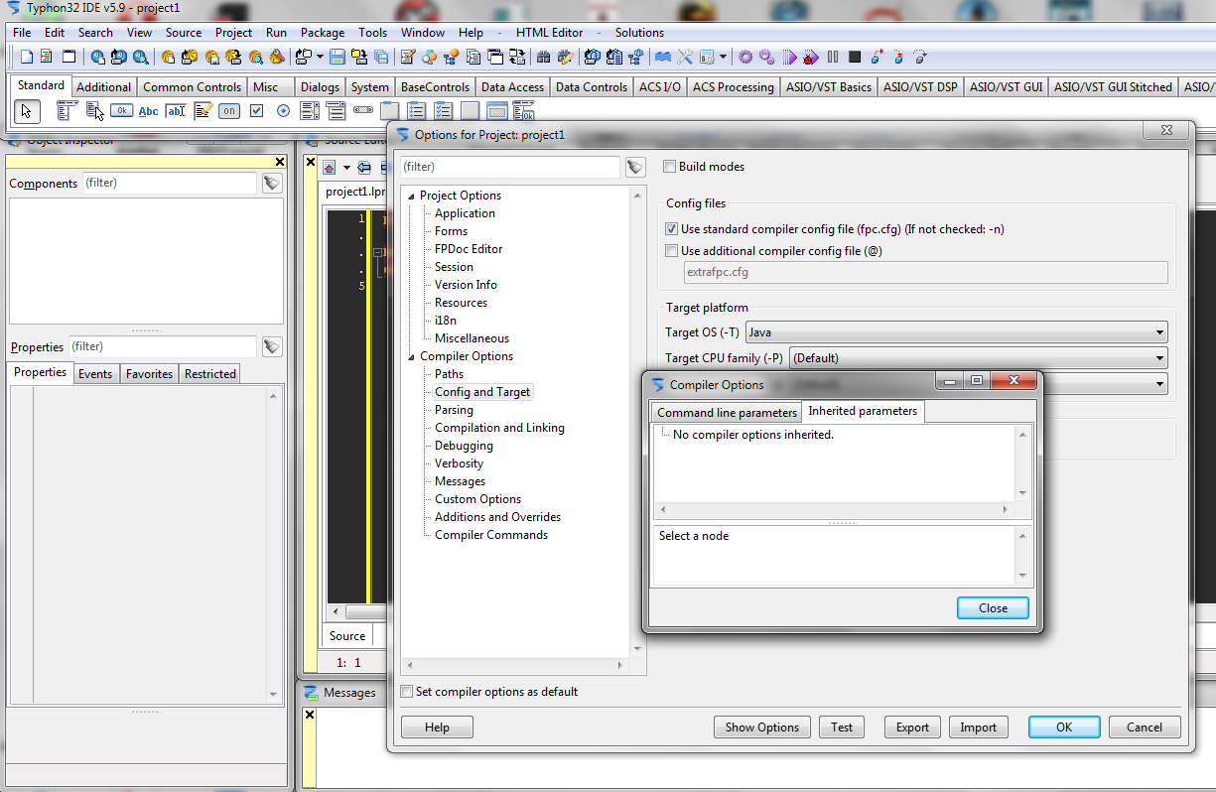1216x792 pixels.
Task: Uncheck Use standard compiler config file
Action: point(672,229)
